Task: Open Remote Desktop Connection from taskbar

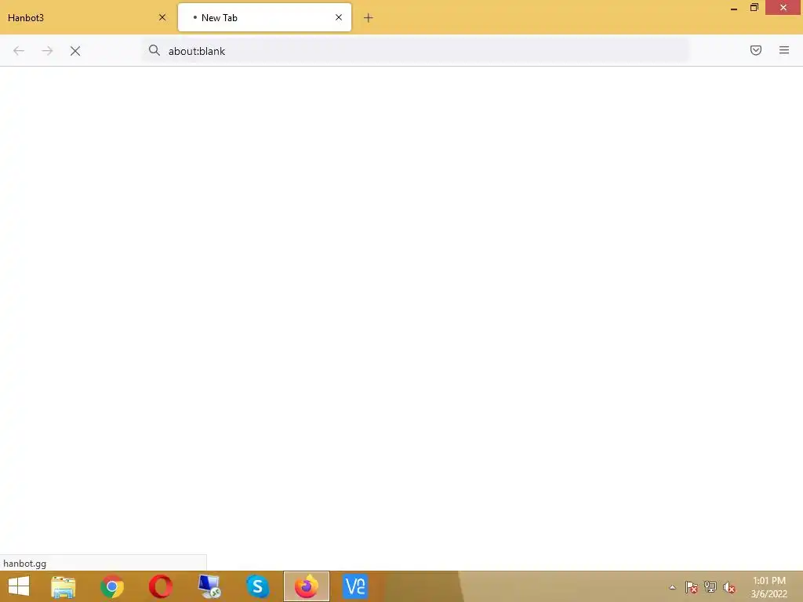Action: (x=209, y=586)
